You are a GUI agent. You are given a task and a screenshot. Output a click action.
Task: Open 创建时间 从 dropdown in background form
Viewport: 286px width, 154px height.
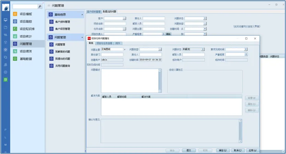coord(205,29)
